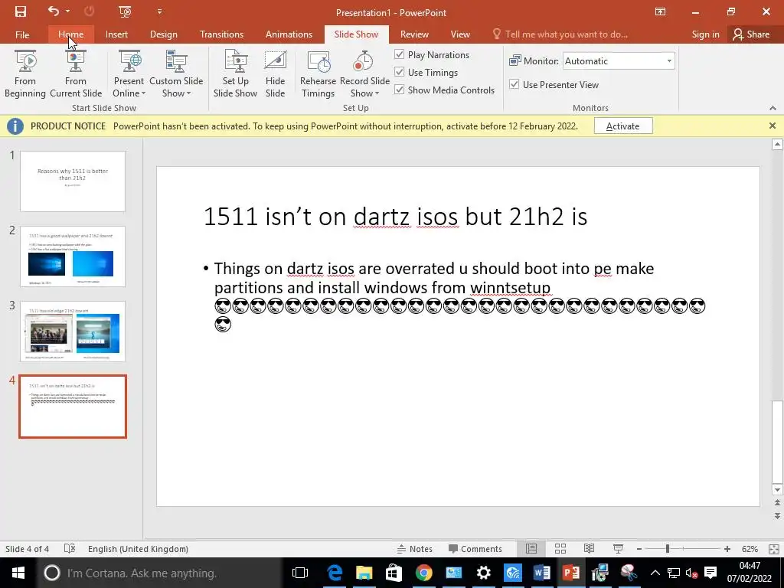The height and width of the screenshot is (588, 784).
Task: Start slide show From Beginning
Action: click(x=25, y=73)
